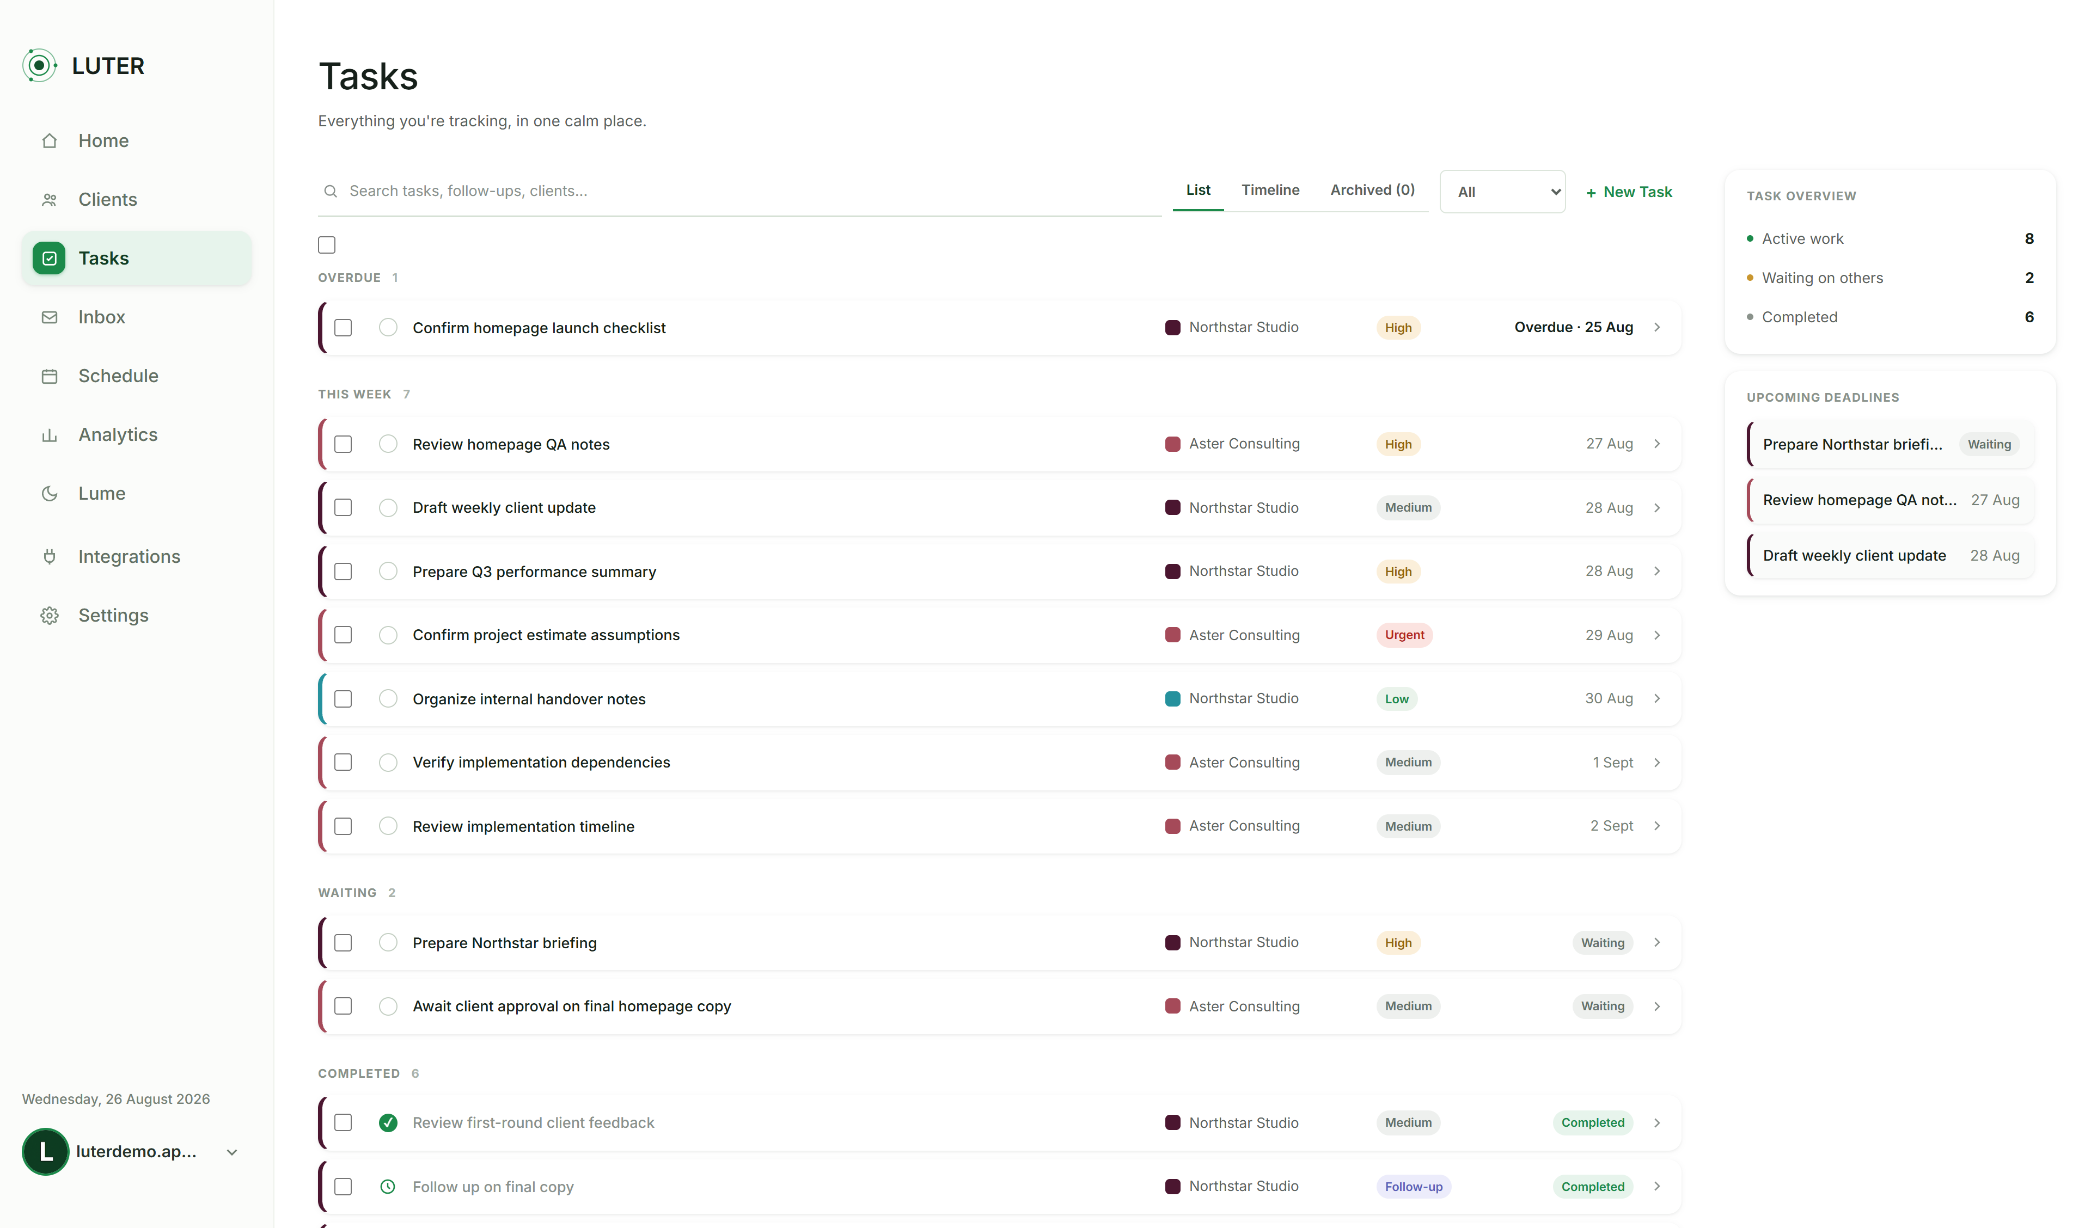Click the magnifier icon in search bar

click(x=330, y=192)
